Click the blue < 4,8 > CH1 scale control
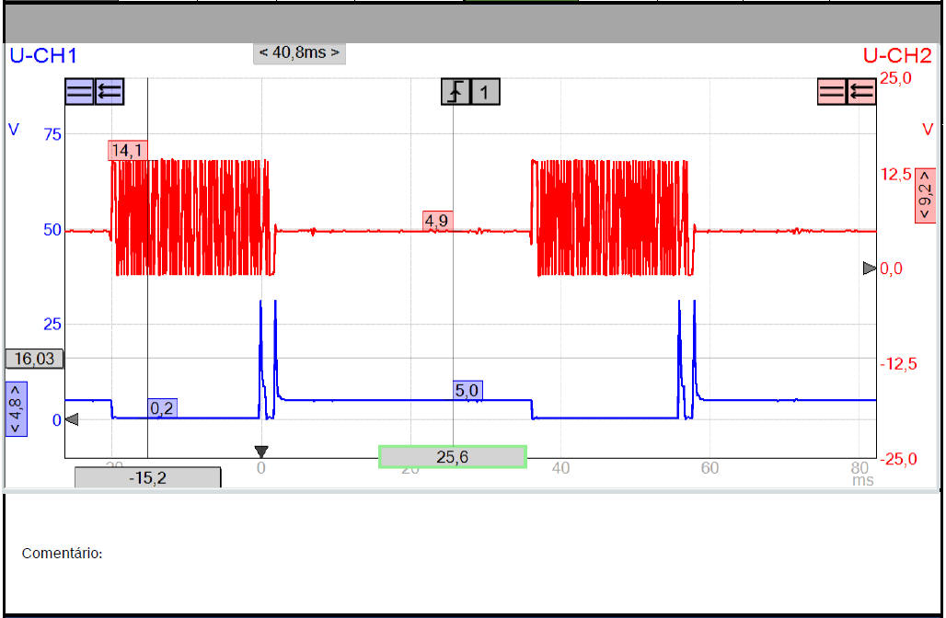 [17, 408]
